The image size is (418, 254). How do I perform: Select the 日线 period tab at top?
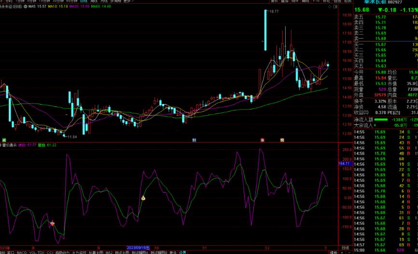pyautogui.click(x=84, y=1)
